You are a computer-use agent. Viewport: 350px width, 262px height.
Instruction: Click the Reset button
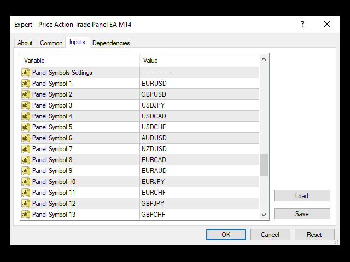pos(314,235)
